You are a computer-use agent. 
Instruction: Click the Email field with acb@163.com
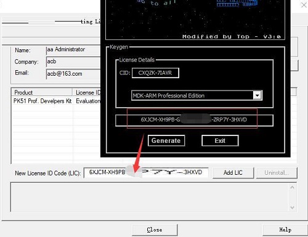pyautogui.click(x=73, y=74)
